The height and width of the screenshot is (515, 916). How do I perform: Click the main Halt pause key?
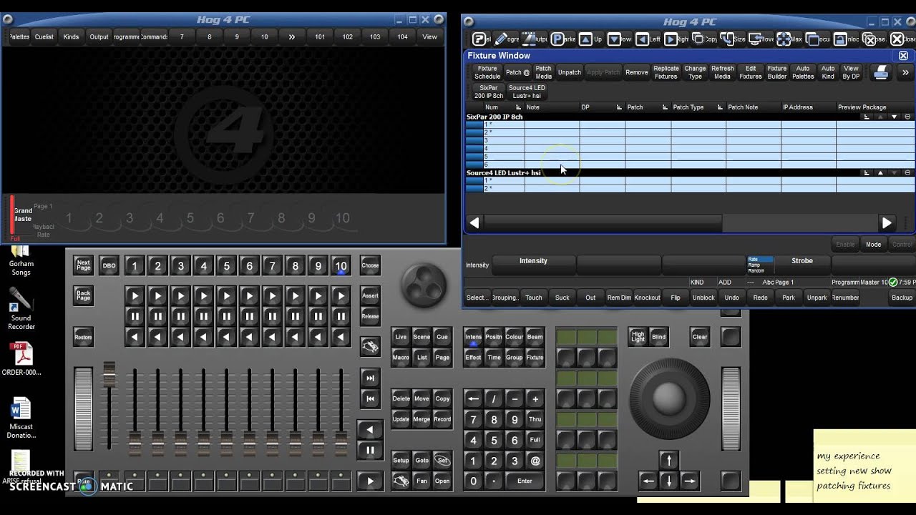(x=370, y=450)
